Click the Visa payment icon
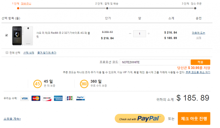 click(24, 98)
